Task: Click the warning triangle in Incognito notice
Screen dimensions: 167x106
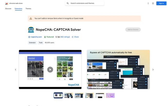Action: tap(31, 19)
